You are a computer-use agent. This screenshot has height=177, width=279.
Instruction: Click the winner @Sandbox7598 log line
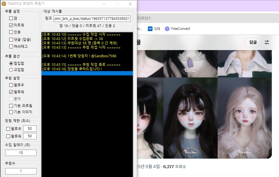pos(79,56)
